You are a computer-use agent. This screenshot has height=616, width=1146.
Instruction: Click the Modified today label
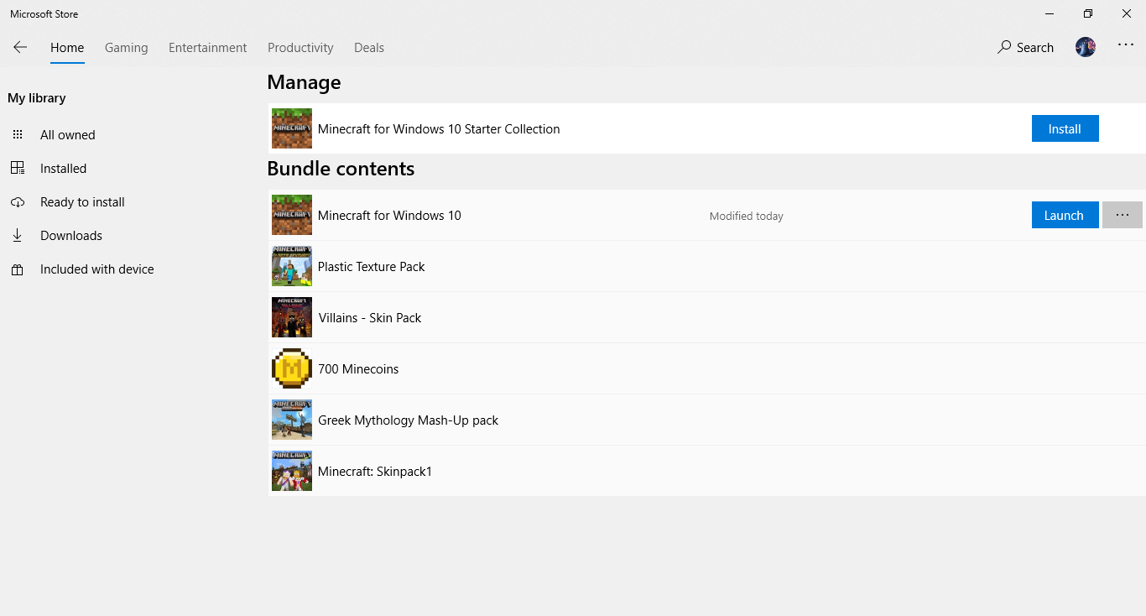(x=747, y=216)
